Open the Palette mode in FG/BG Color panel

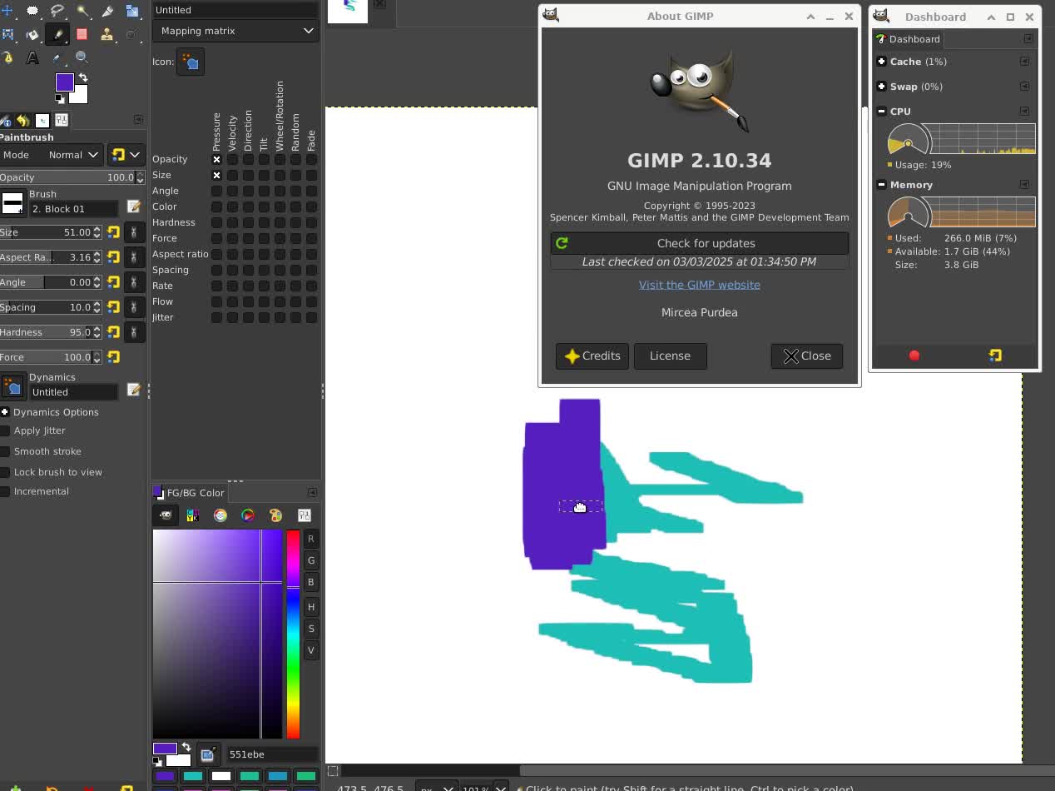(x=275, y=515)
